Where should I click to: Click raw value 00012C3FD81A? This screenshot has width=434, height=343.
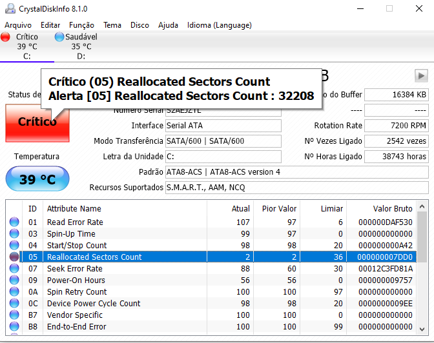pyautogui.click(x=386, y=269)
